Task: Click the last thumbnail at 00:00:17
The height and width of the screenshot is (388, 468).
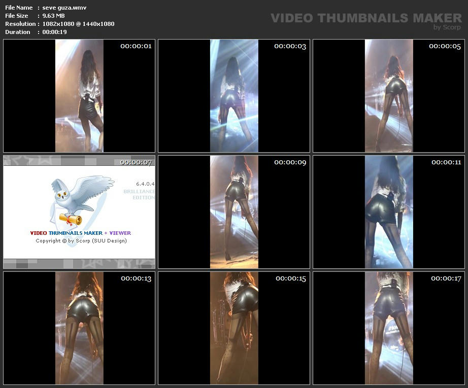Action: pyautogui.click(x=389, y=328)
